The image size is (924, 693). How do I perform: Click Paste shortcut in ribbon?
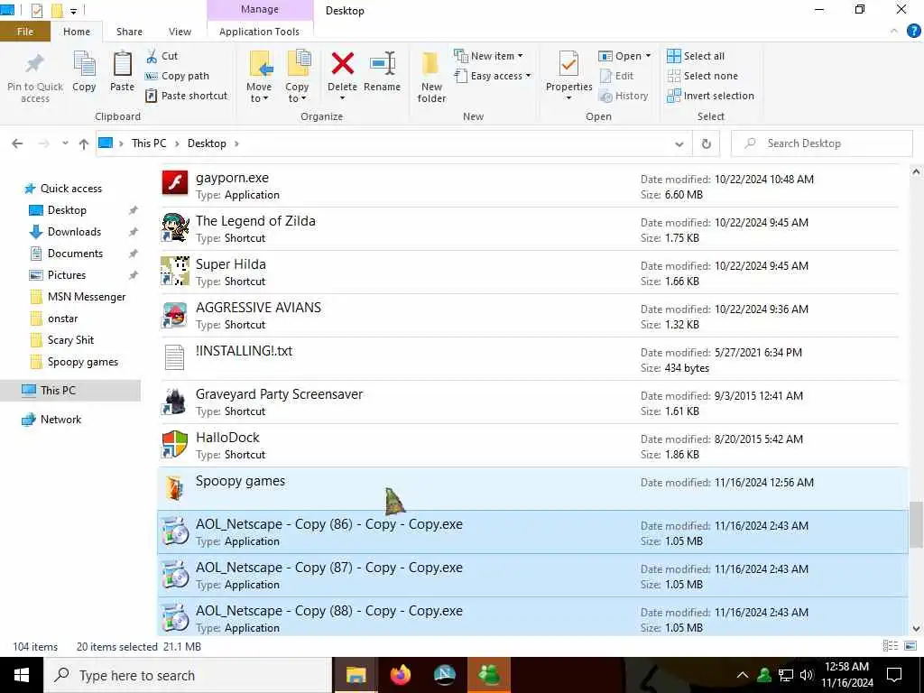[x=187, y=96]
